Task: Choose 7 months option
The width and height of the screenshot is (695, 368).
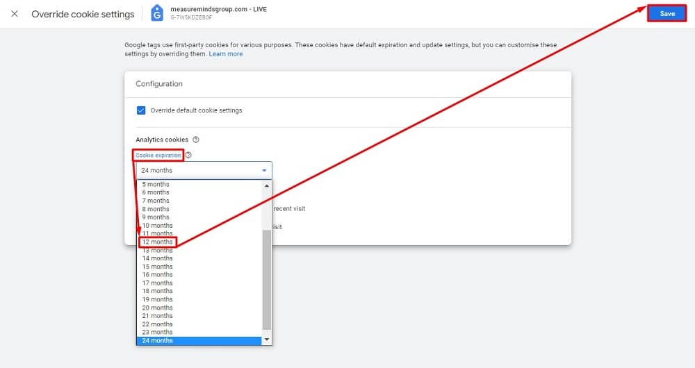Action: tap(199, 201)
